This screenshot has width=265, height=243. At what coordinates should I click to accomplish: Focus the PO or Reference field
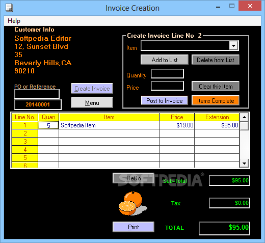(37, 94)
